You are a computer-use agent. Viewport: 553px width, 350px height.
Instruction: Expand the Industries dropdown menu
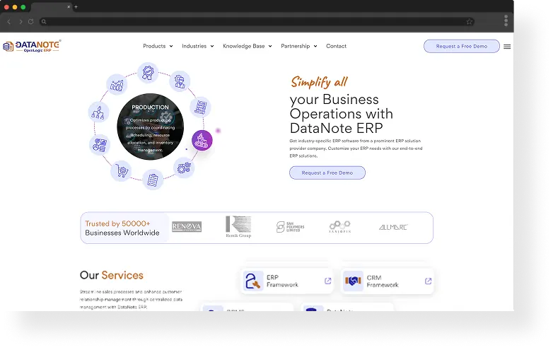click(x=198, y=46)
